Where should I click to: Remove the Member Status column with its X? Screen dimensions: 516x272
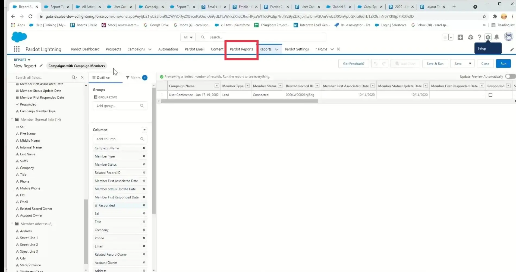144,164
